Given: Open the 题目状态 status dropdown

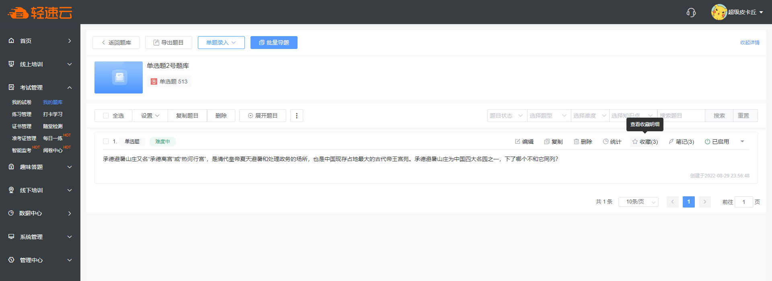Looking at the screenshot, I should pyautogui.click(x=506, y=116).
